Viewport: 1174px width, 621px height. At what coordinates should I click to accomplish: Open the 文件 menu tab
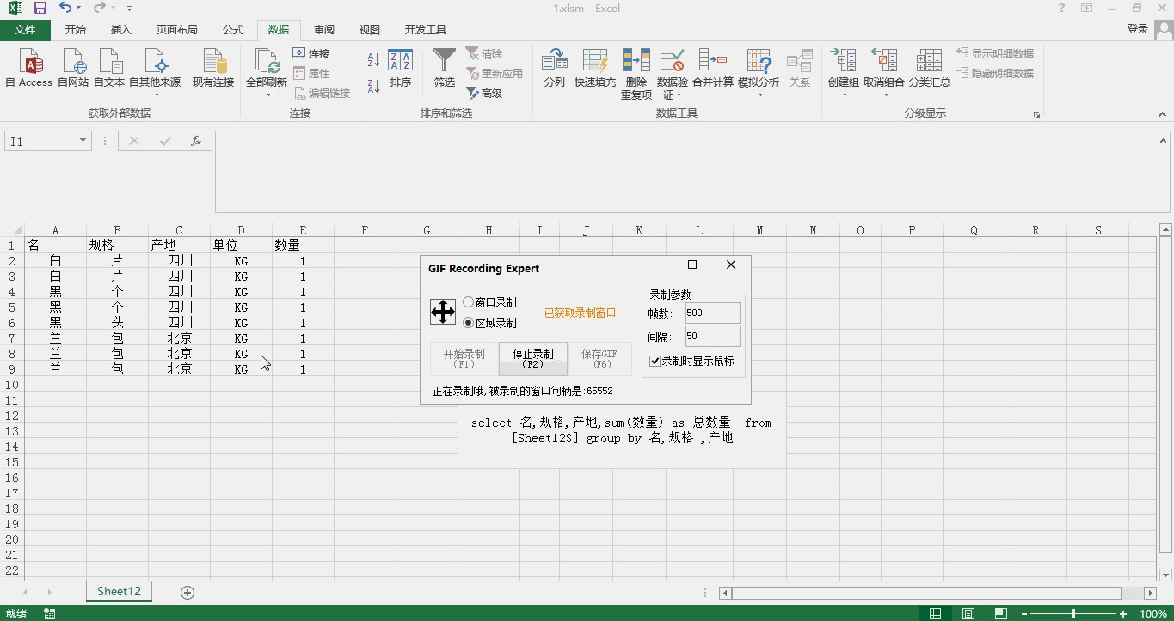(26, 30)
